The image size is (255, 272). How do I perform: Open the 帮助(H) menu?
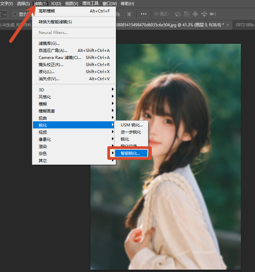tap(127, 4)
